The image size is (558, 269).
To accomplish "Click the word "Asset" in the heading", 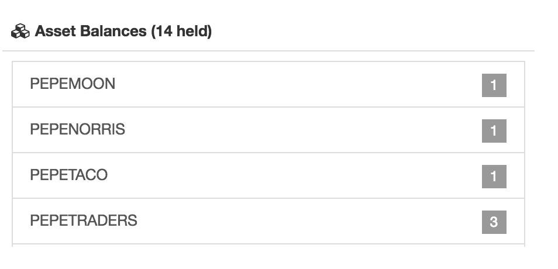I will (x=55, y=32).
